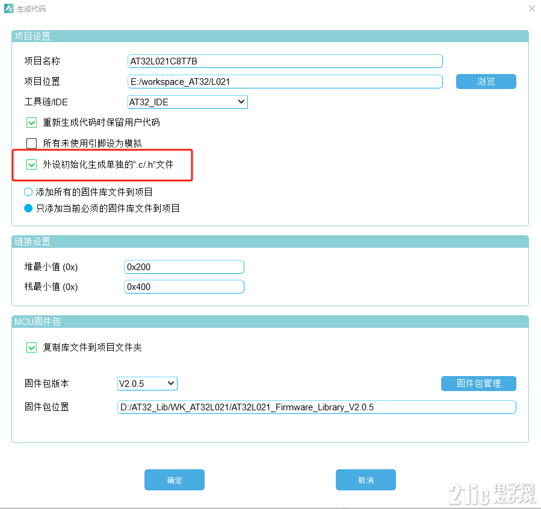
Task: Click the 项目位置 label
Action: click(42, 82)
